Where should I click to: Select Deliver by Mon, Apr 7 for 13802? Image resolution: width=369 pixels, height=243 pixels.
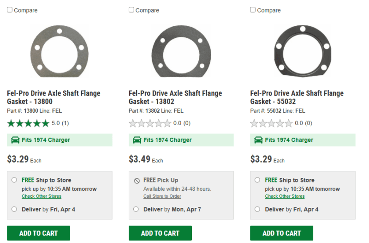(136, 209)
